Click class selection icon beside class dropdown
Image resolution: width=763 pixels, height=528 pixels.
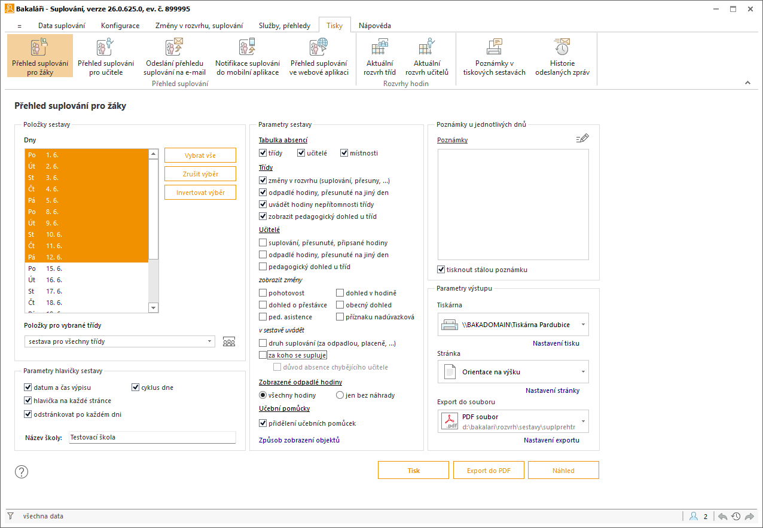tap(228, 342)
